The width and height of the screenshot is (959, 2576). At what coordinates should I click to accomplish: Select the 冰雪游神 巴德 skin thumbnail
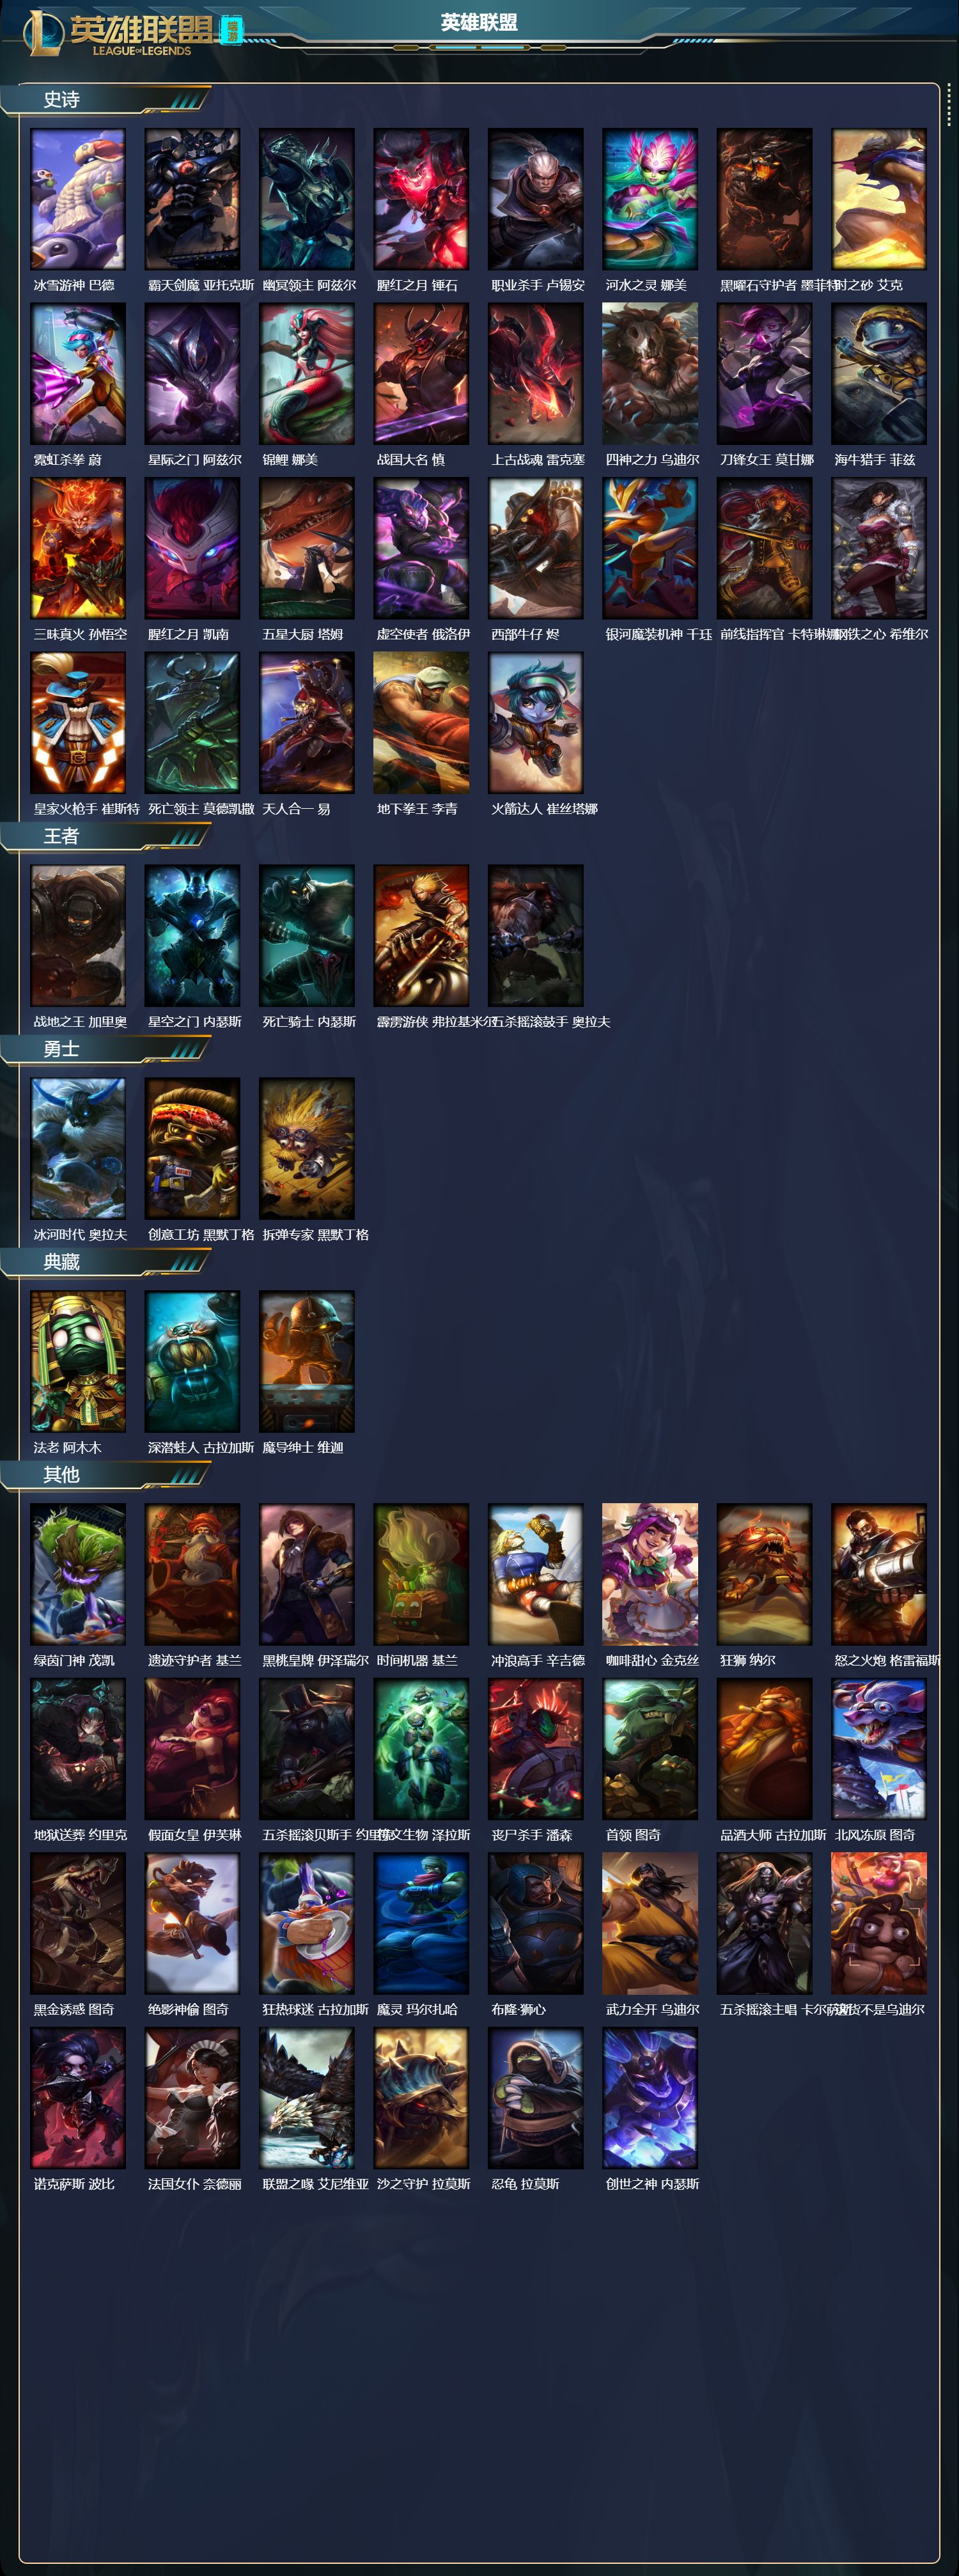click(x=78, y=199)
